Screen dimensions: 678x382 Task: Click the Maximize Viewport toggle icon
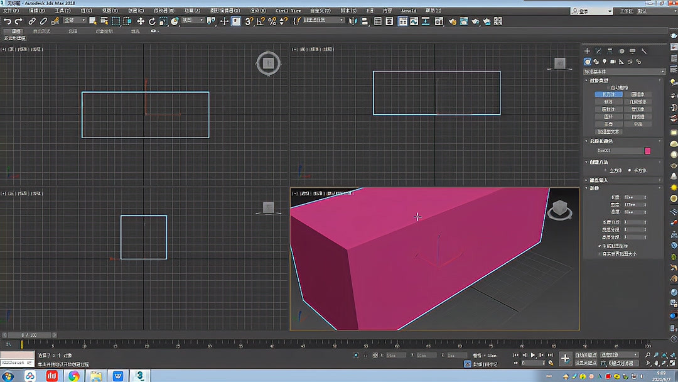[x=673, y=363]
